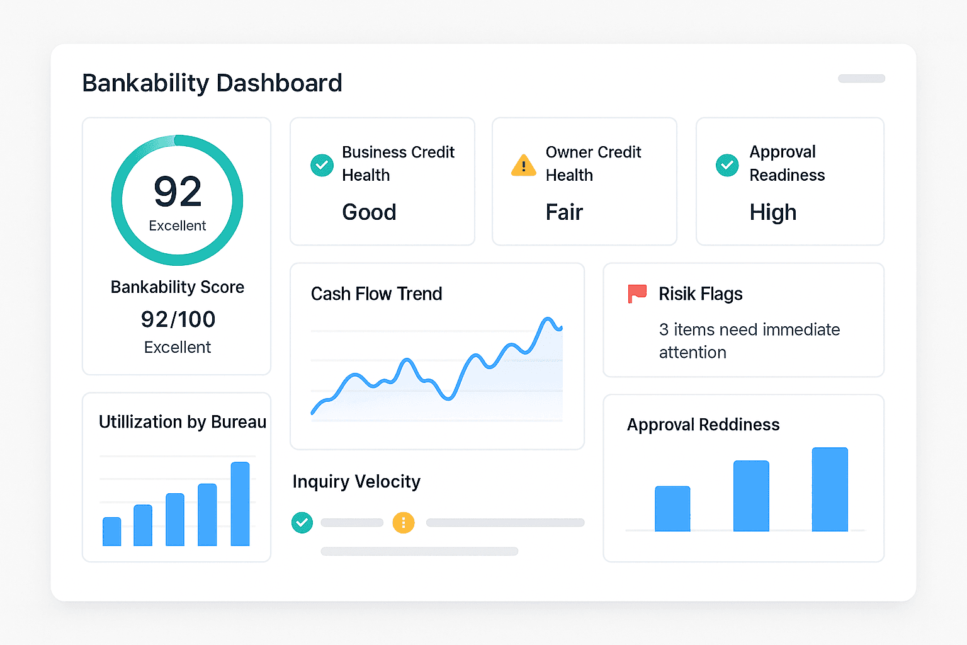Click the Owner Credit Health warning icon
Image resolution: width=967 pixels, height=645 pixels.
(523, 165)
